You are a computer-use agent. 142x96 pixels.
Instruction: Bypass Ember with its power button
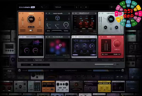click(x=42, y=13)
